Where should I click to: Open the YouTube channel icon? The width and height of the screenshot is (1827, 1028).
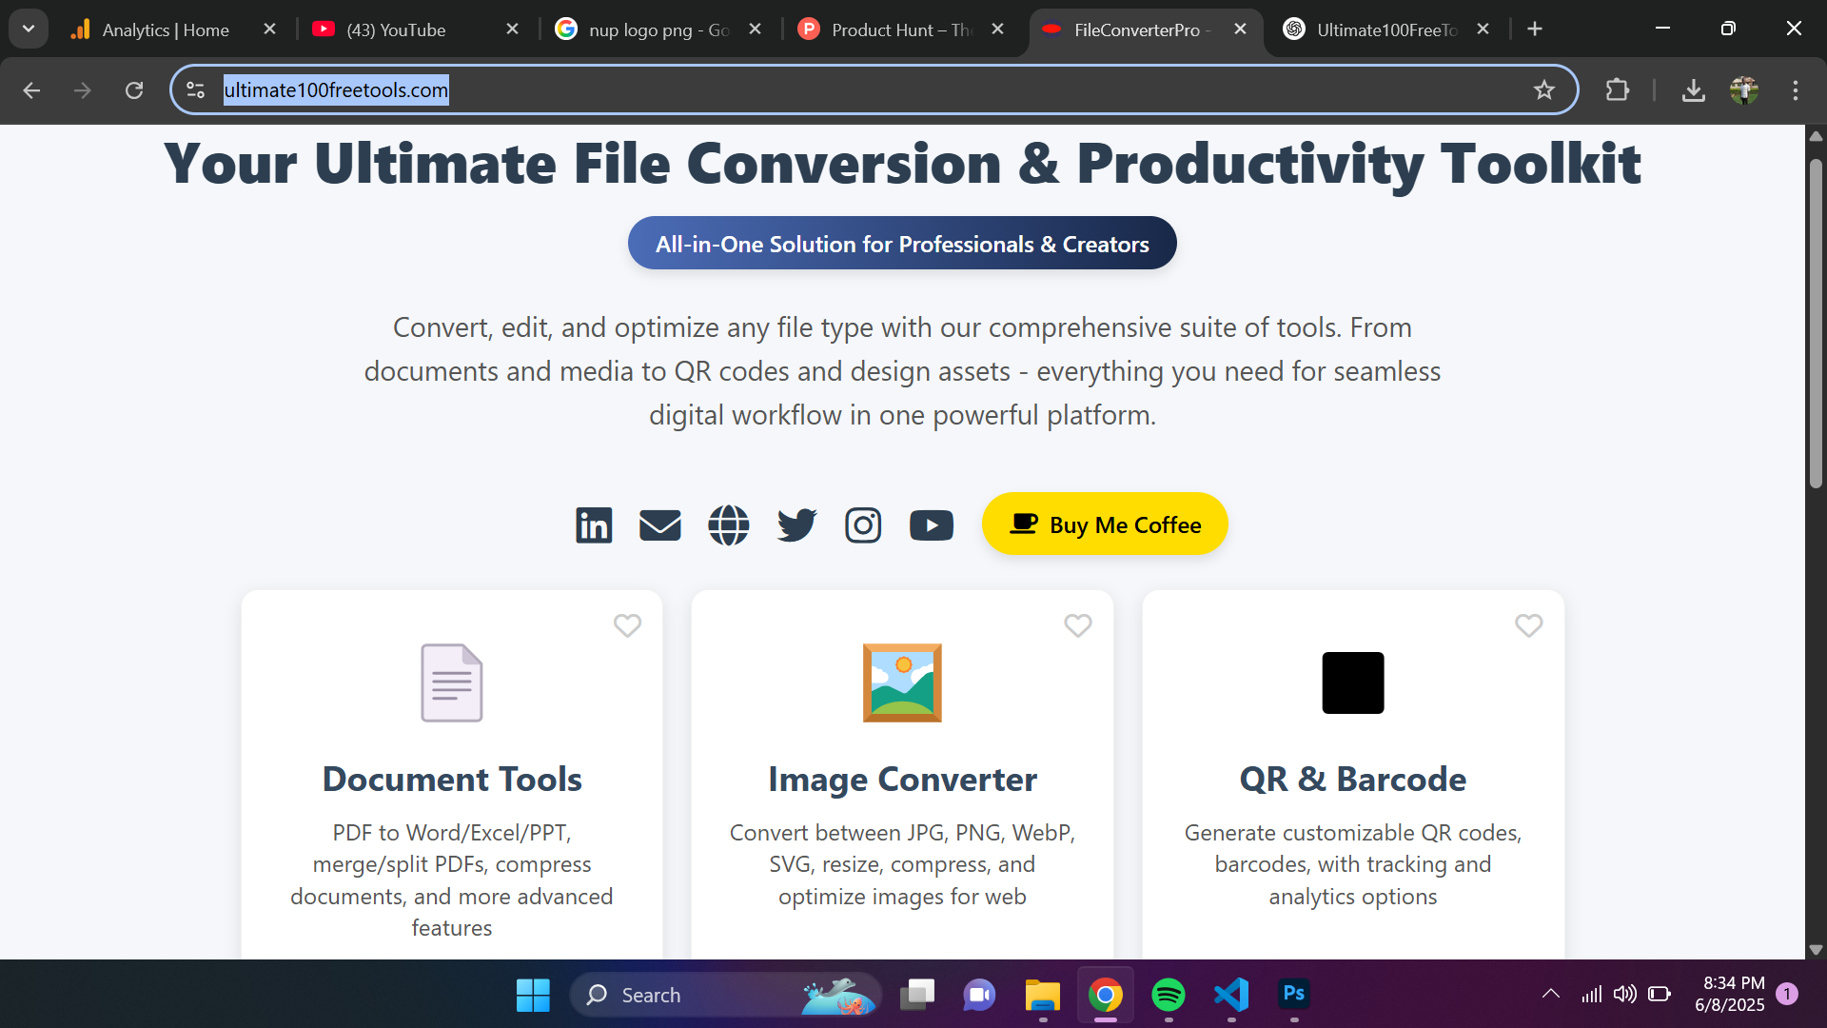tap(932, 524)
